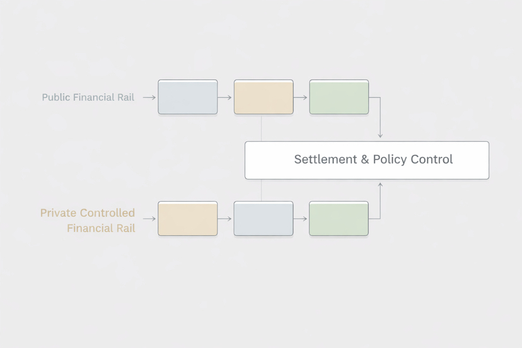
Task: Select the blue-gray box in the public rail row
Action: pyautogui.click(x=187, y=97)
